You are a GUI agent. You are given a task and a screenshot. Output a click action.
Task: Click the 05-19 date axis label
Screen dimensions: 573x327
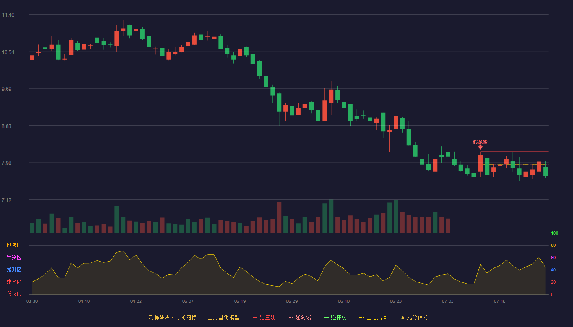coord(240,301)
